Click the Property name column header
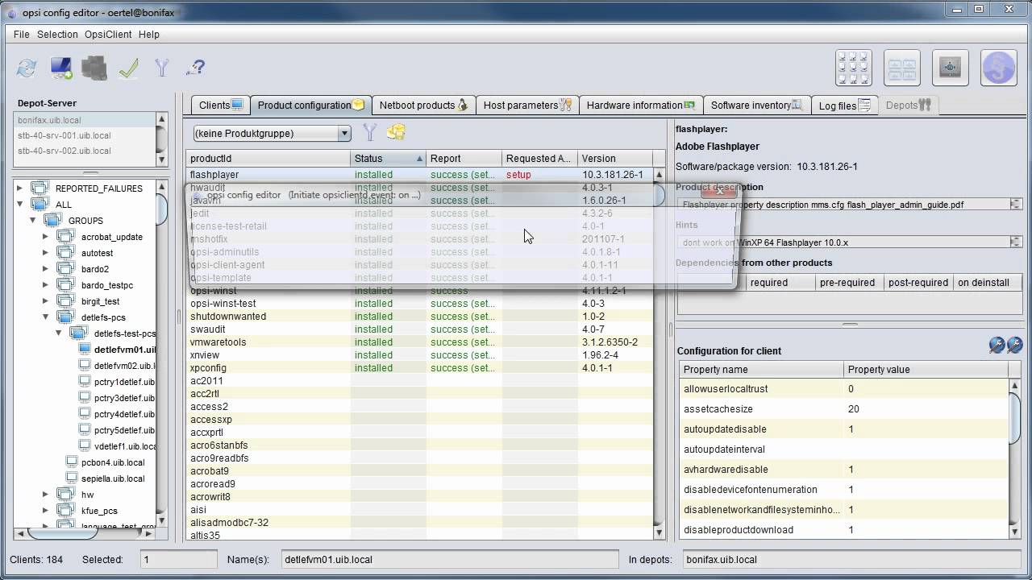 click(761, 369)
